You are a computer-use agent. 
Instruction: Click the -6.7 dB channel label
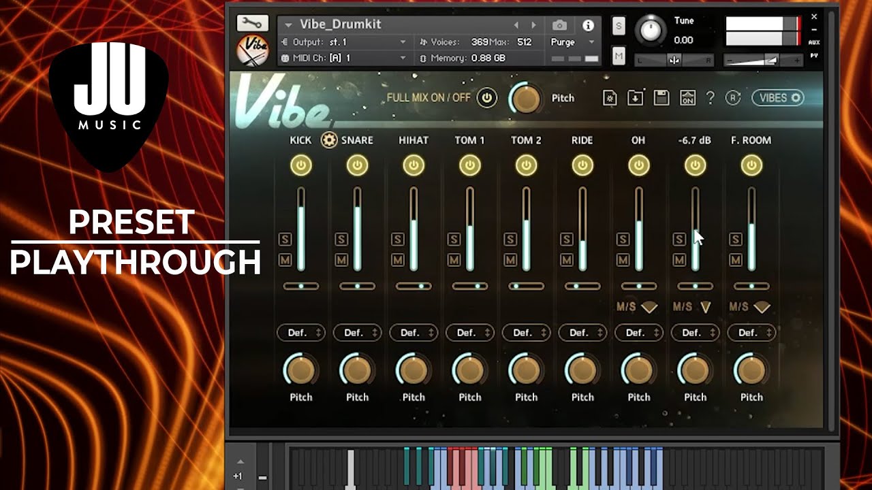click(695, 140)
